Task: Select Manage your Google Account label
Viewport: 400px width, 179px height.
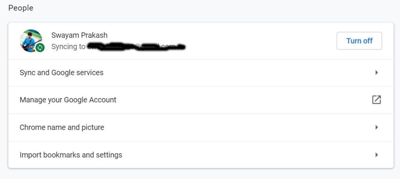Action: click(68, 100)
